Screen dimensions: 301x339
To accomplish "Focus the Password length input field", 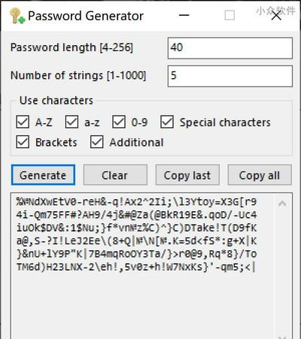I will pyautogui.click(x=230, y=48).
